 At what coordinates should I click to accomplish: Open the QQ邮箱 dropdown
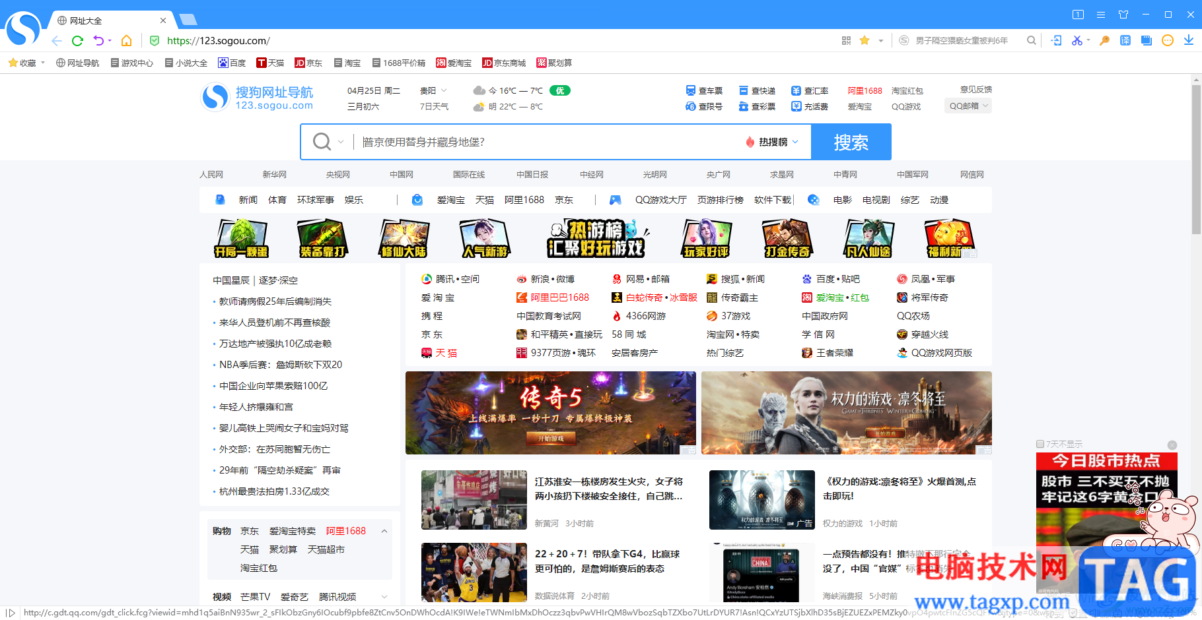coord(968,106)
